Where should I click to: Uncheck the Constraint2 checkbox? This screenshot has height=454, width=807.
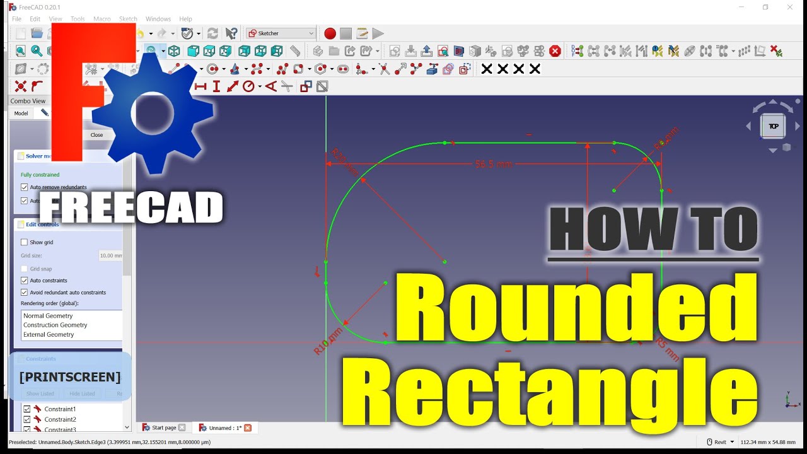click(26, 419)
